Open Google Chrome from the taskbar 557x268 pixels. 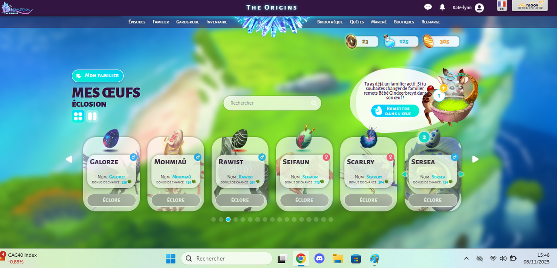[x=301, y=258]
